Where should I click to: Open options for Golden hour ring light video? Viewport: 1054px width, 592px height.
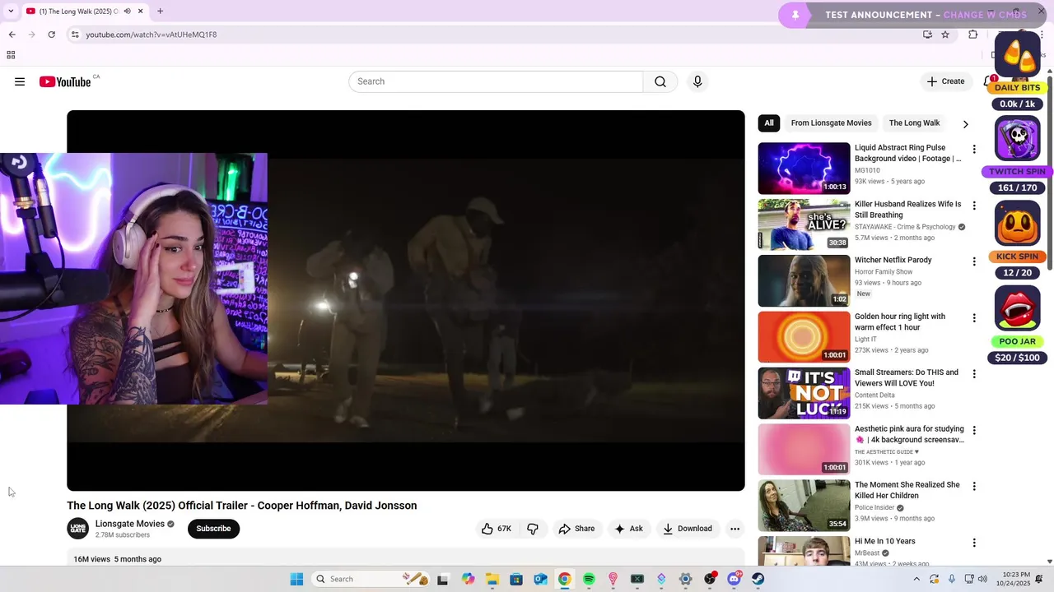pyautogui.click(x=974, y=318)
